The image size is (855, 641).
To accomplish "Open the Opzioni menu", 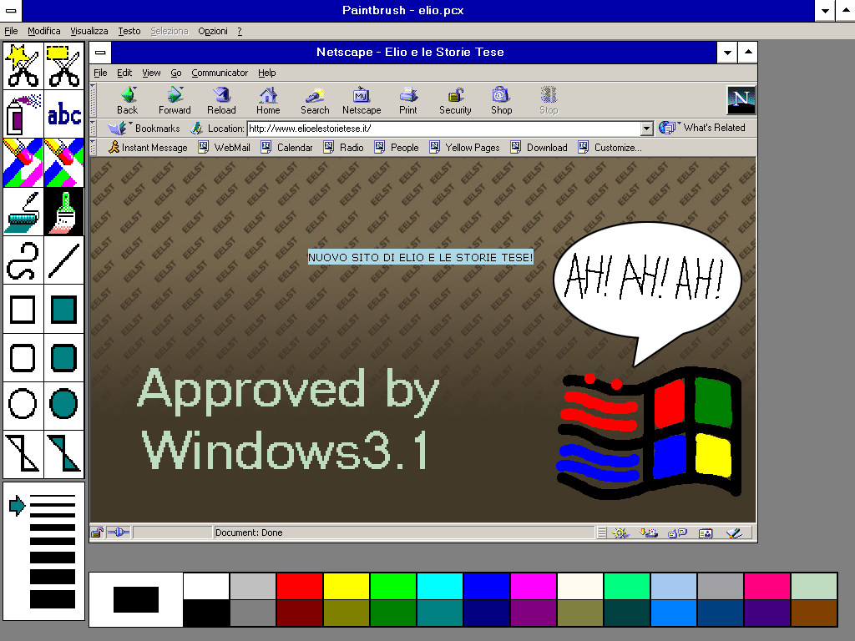I will click(x=213, y=31).
